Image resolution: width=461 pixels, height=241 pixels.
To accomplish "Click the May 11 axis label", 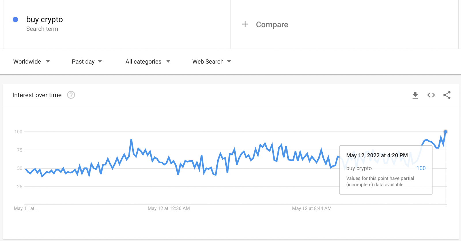I will tap(26, 209).
